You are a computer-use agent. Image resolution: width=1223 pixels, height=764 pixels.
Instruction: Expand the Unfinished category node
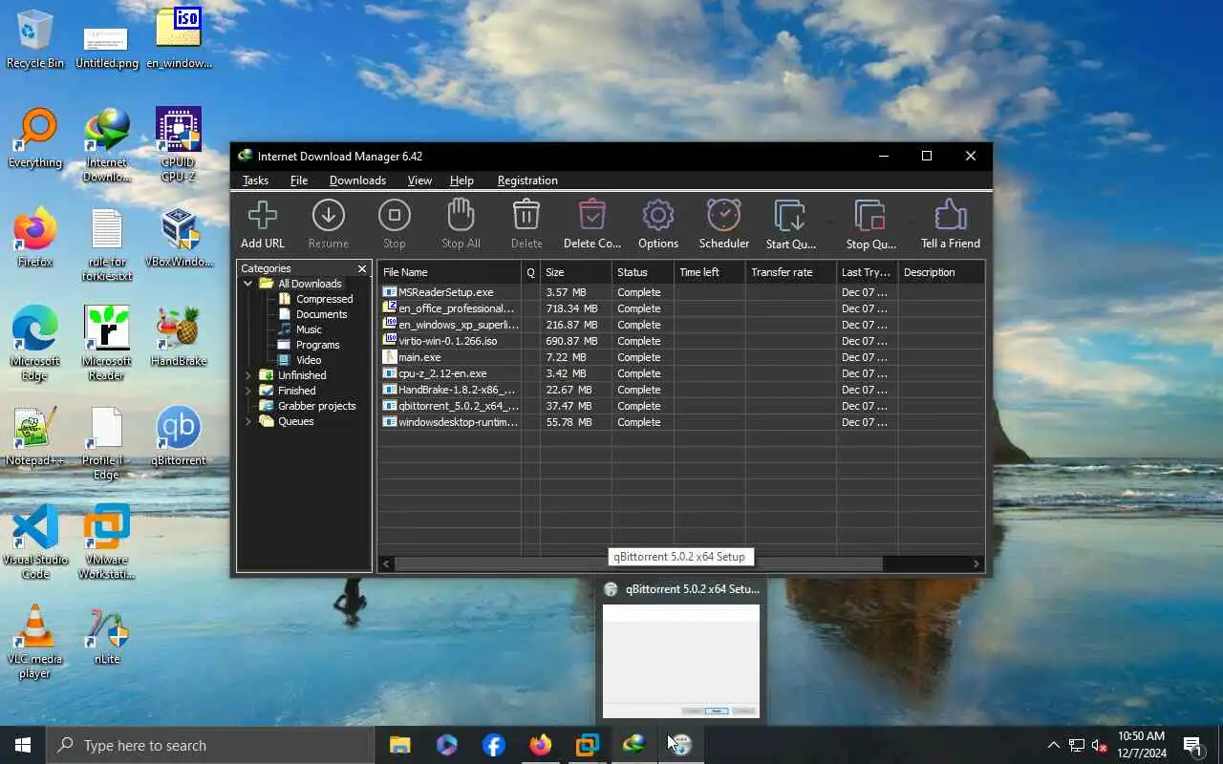tap(248, 375)
